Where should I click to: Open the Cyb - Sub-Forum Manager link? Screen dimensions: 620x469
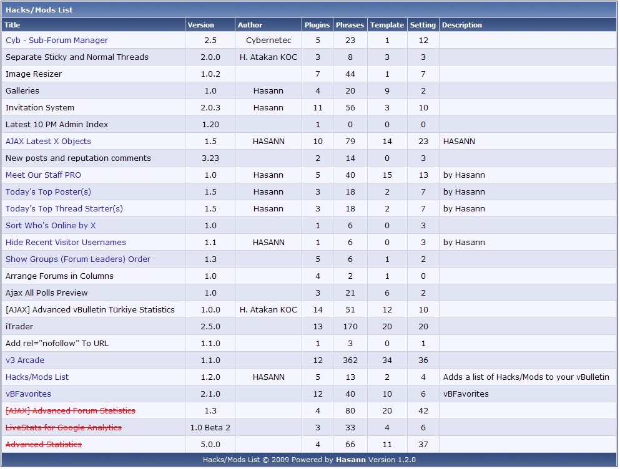(x=57, y=41)
